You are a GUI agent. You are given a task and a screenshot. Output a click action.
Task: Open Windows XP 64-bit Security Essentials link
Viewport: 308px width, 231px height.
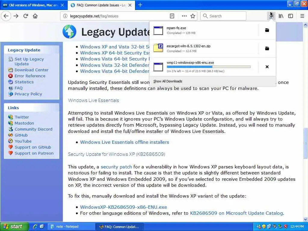pyautogui.click(x=115, y=53)
